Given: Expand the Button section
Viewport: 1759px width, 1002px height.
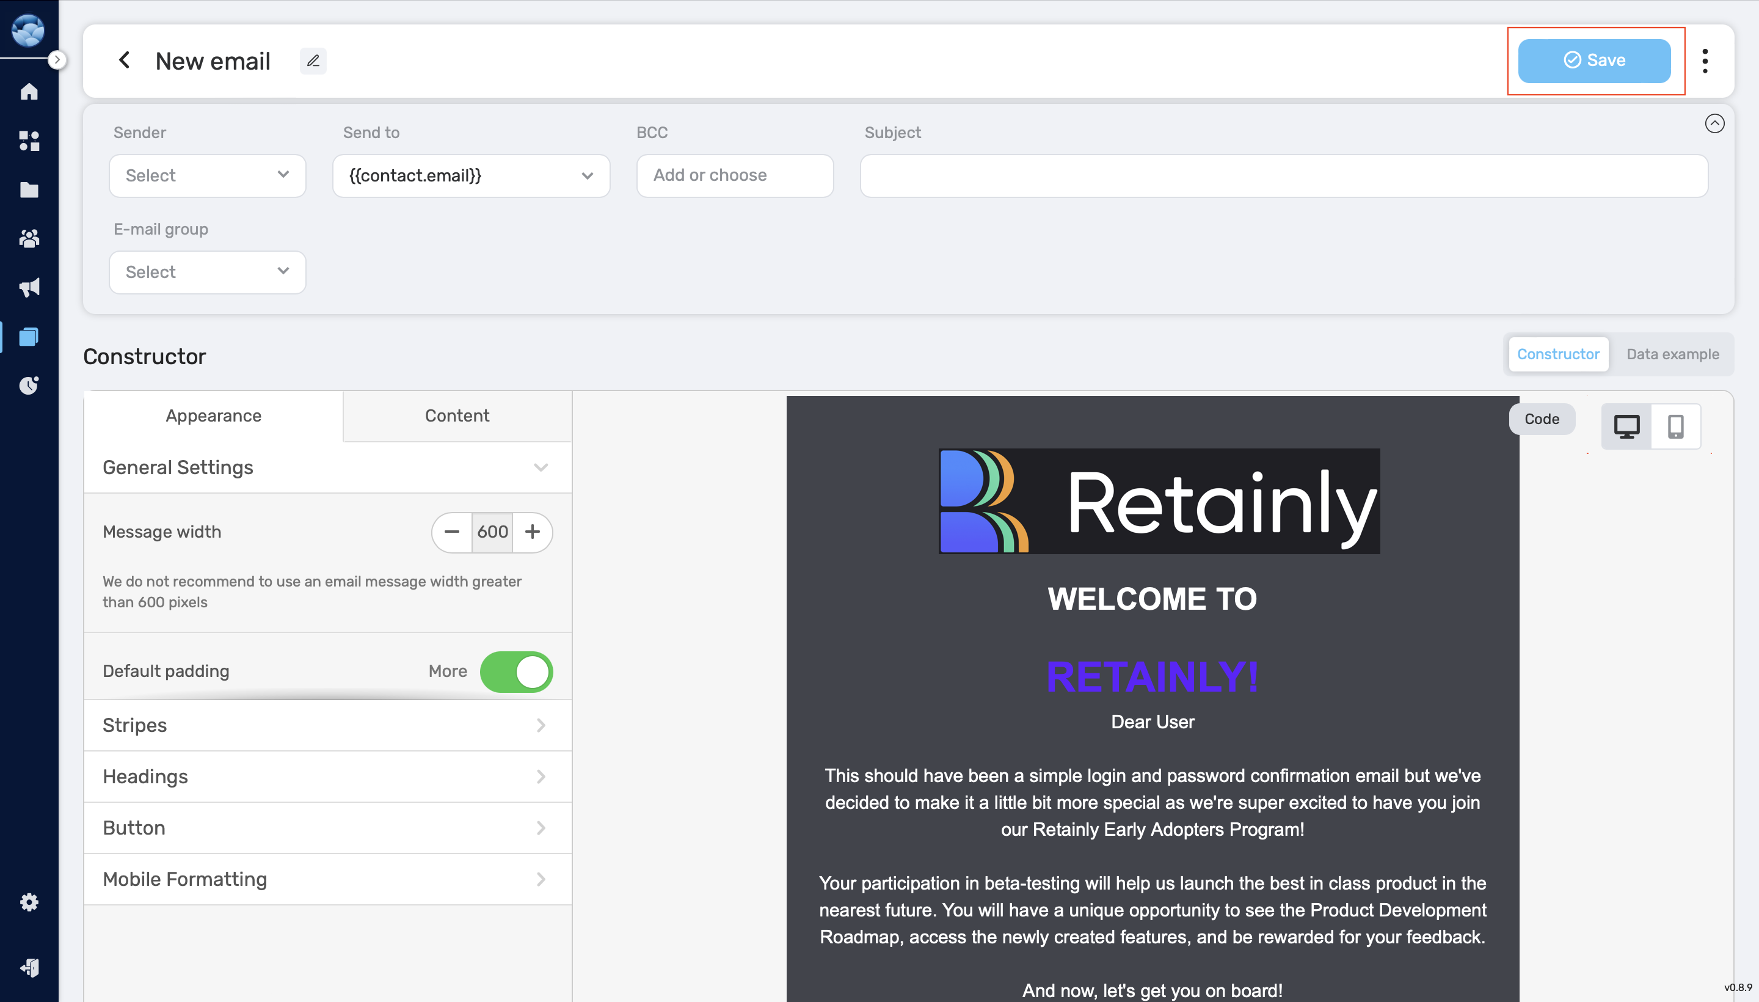Looking at the screenshot, I should pos(327,828).
